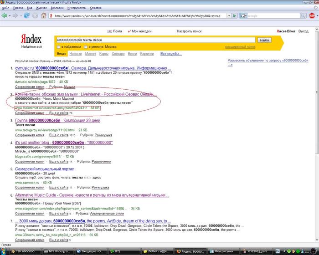Click the green Go arrow button

click(x=235, y=15)
